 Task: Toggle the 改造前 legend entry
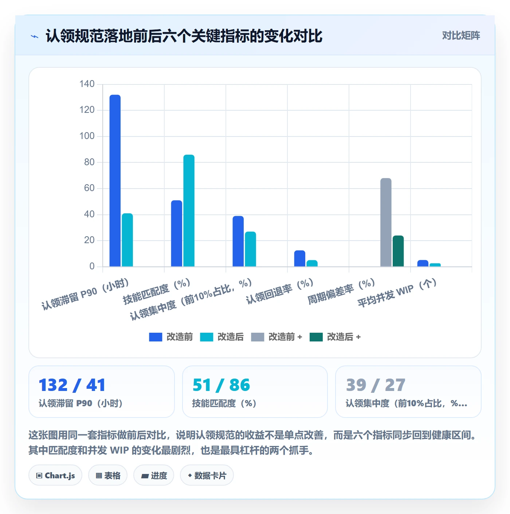tap(171, 337)
